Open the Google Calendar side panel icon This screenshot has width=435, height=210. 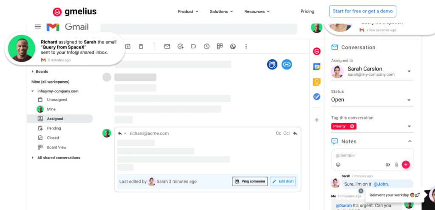(317, 66)
